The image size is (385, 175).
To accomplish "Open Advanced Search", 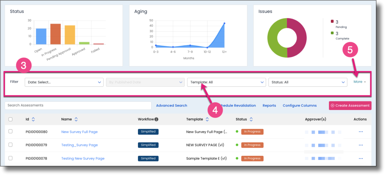I will pyautogui.click(x=171, y=106).
